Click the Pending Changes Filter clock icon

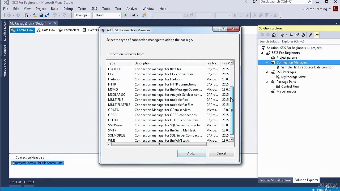tap(282, 35)
